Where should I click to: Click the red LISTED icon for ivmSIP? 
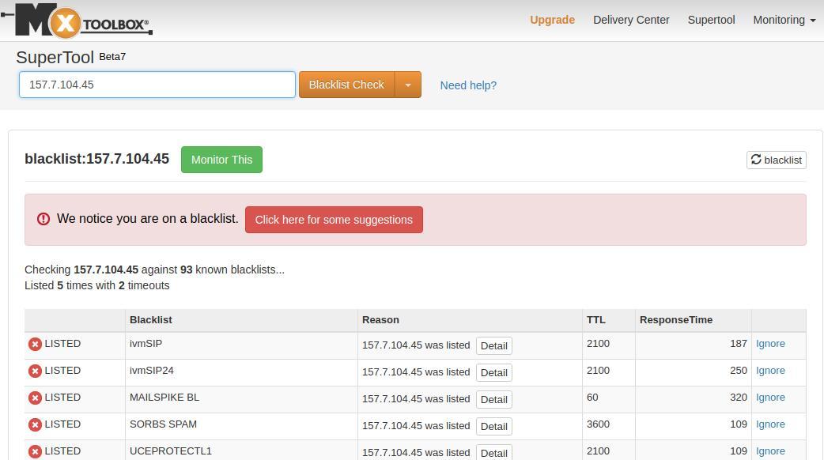[36, 344]
